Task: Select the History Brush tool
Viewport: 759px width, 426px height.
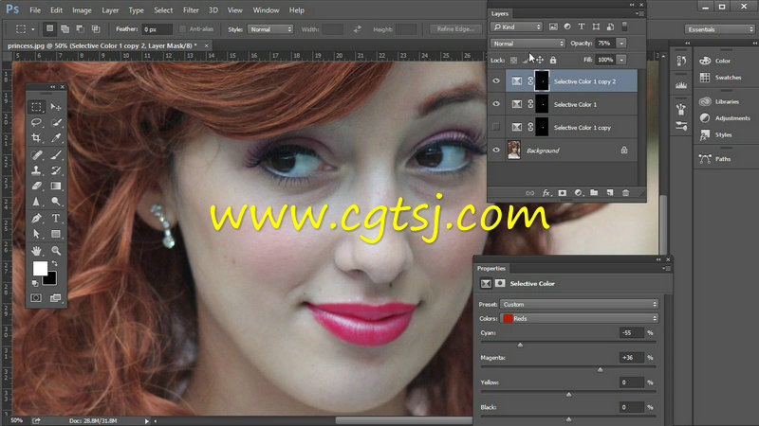Action: coord(56,170)
